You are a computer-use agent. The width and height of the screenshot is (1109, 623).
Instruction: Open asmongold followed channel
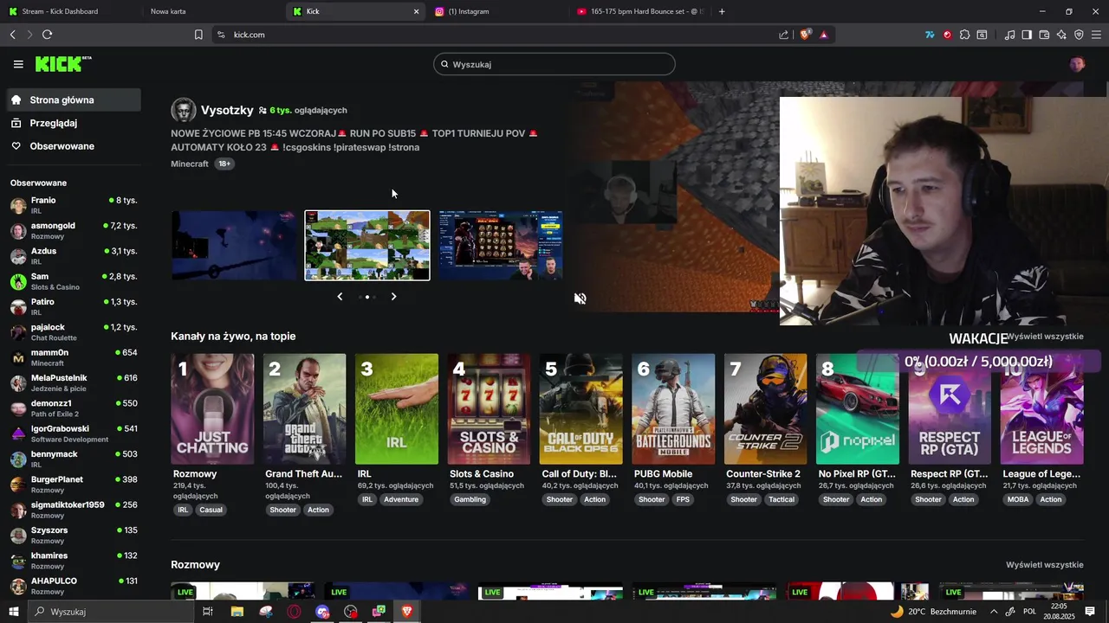pos(74,230)
